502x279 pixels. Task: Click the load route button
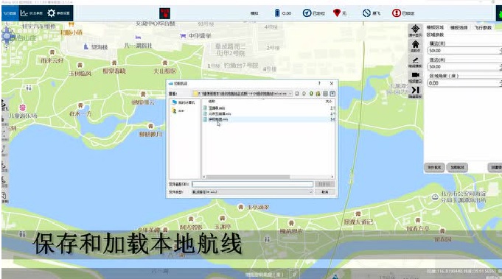pos(457,167)
